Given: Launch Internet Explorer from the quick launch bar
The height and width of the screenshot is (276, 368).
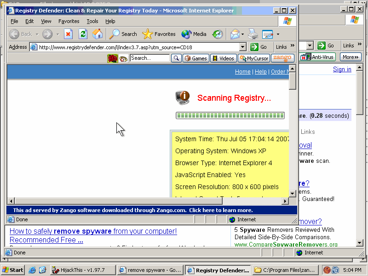Looking at the screenshot, I should click(x=32, y=270).
